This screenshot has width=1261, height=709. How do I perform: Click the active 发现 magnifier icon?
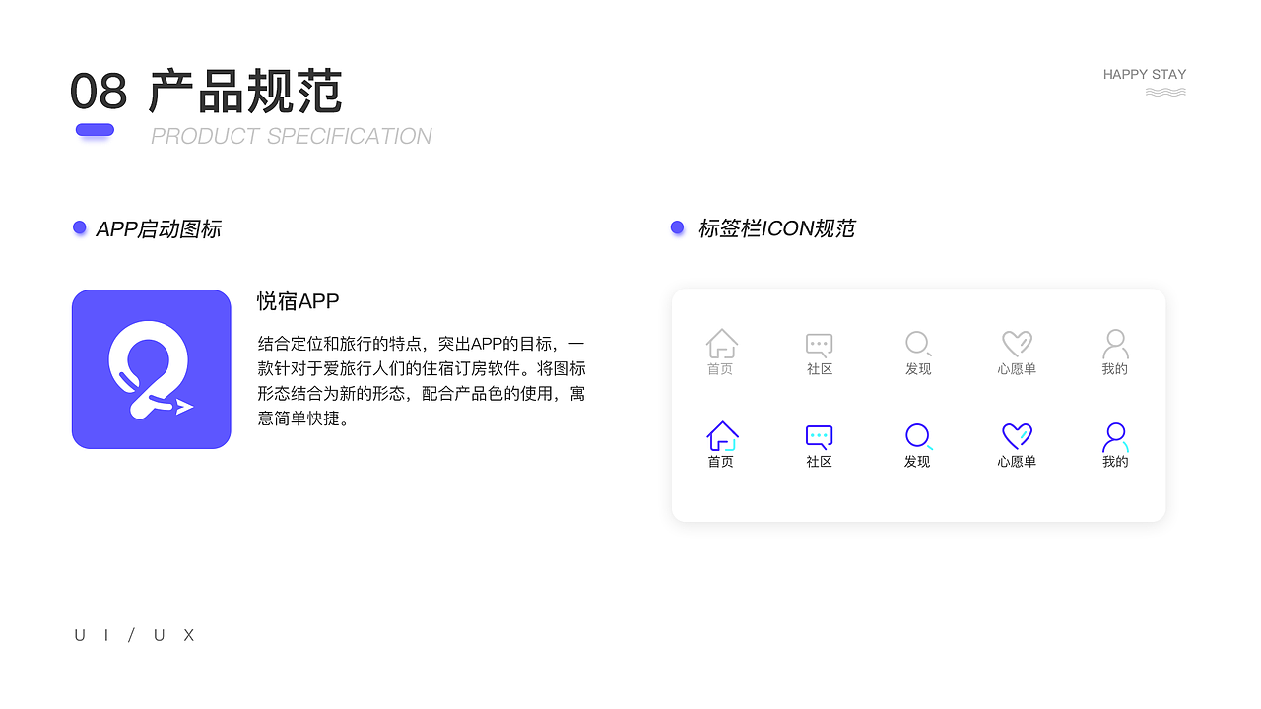pyautogui.click(x=917, y=436)
